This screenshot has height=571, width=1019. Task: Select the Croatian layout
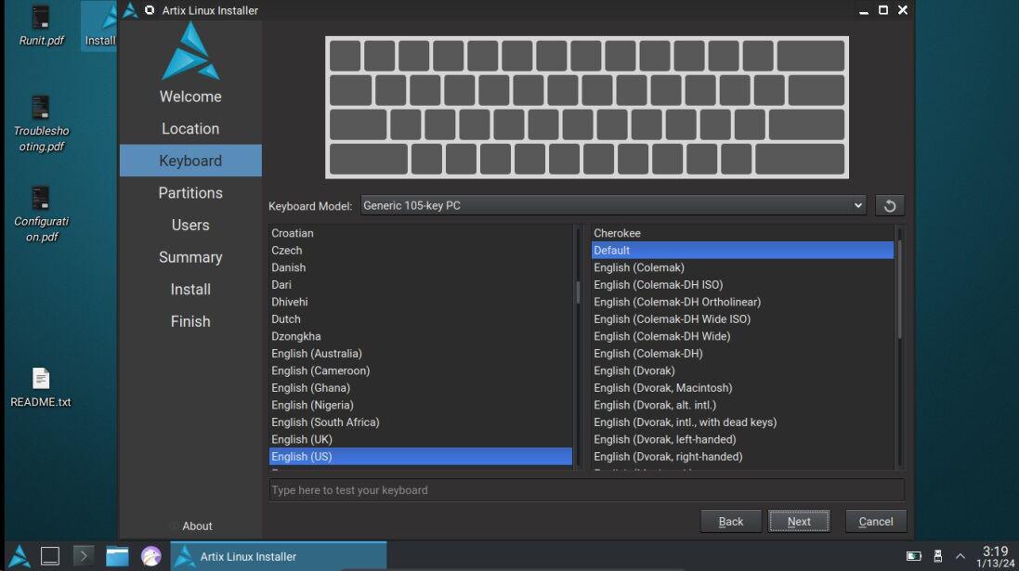pyautogui.click(x=421, y=233)
